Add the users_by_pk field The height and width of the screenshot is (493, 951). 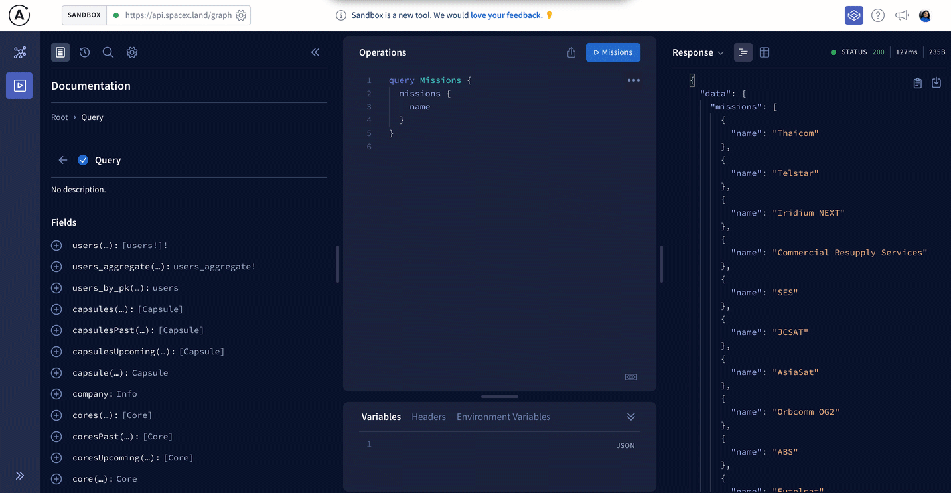(56, 288)
